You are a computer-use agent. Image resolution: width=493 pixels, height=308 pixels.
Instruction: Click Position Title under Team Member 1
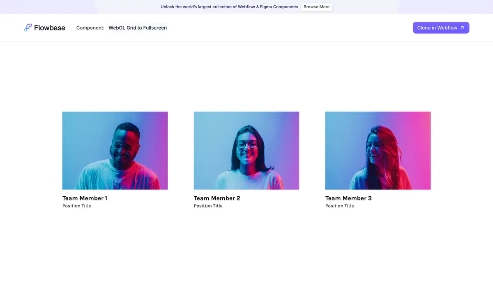coord(77,206)
